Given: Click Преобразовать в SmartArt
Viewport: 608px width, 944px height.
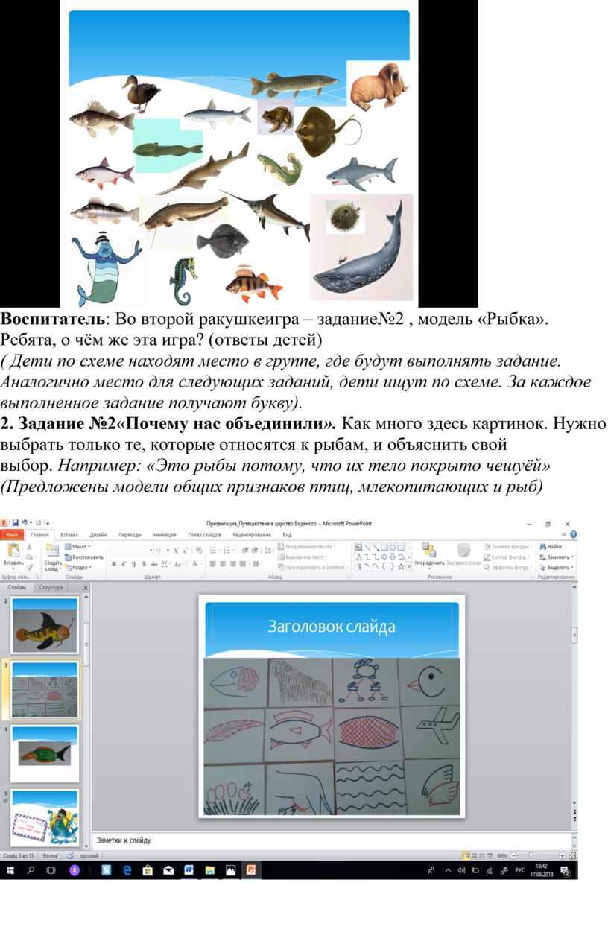Looking at the screenshot, I should (x=314, y=567).
